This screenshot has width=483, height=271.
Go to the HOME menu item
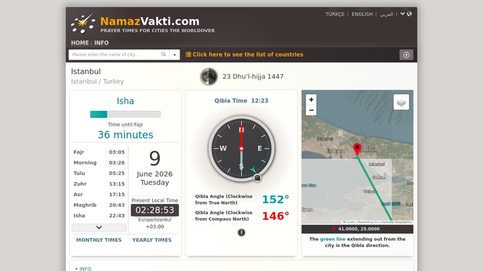(80, 43)
